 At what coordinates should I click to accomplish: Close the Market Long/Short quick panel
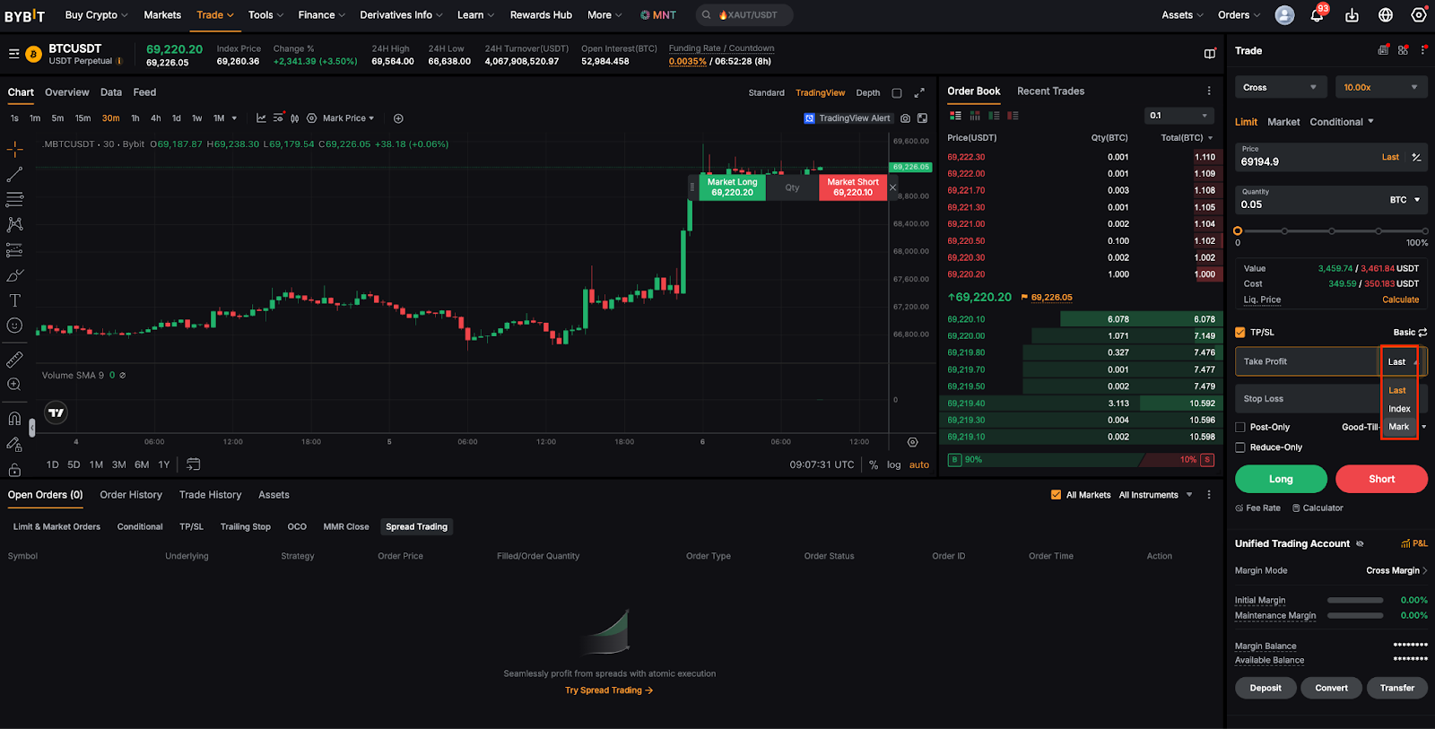pyautogui.click(x=893, y=187)
